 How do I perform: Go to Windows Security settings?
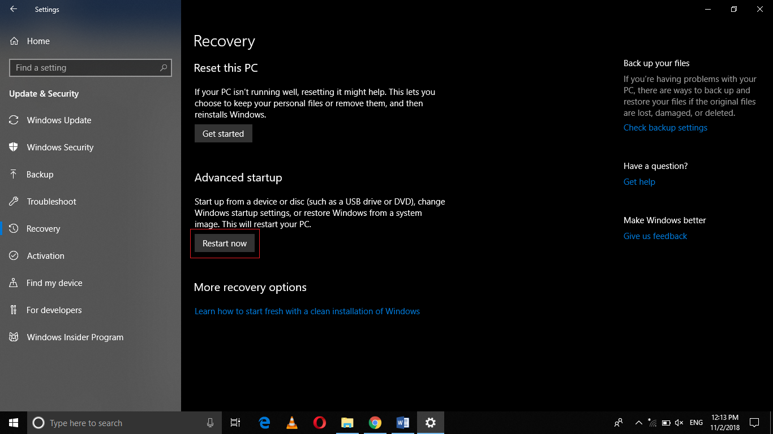pos(91,147)
